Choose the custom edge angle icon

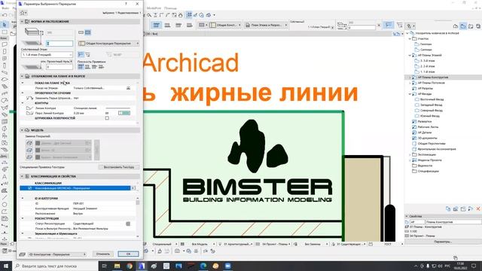point(87,55)
